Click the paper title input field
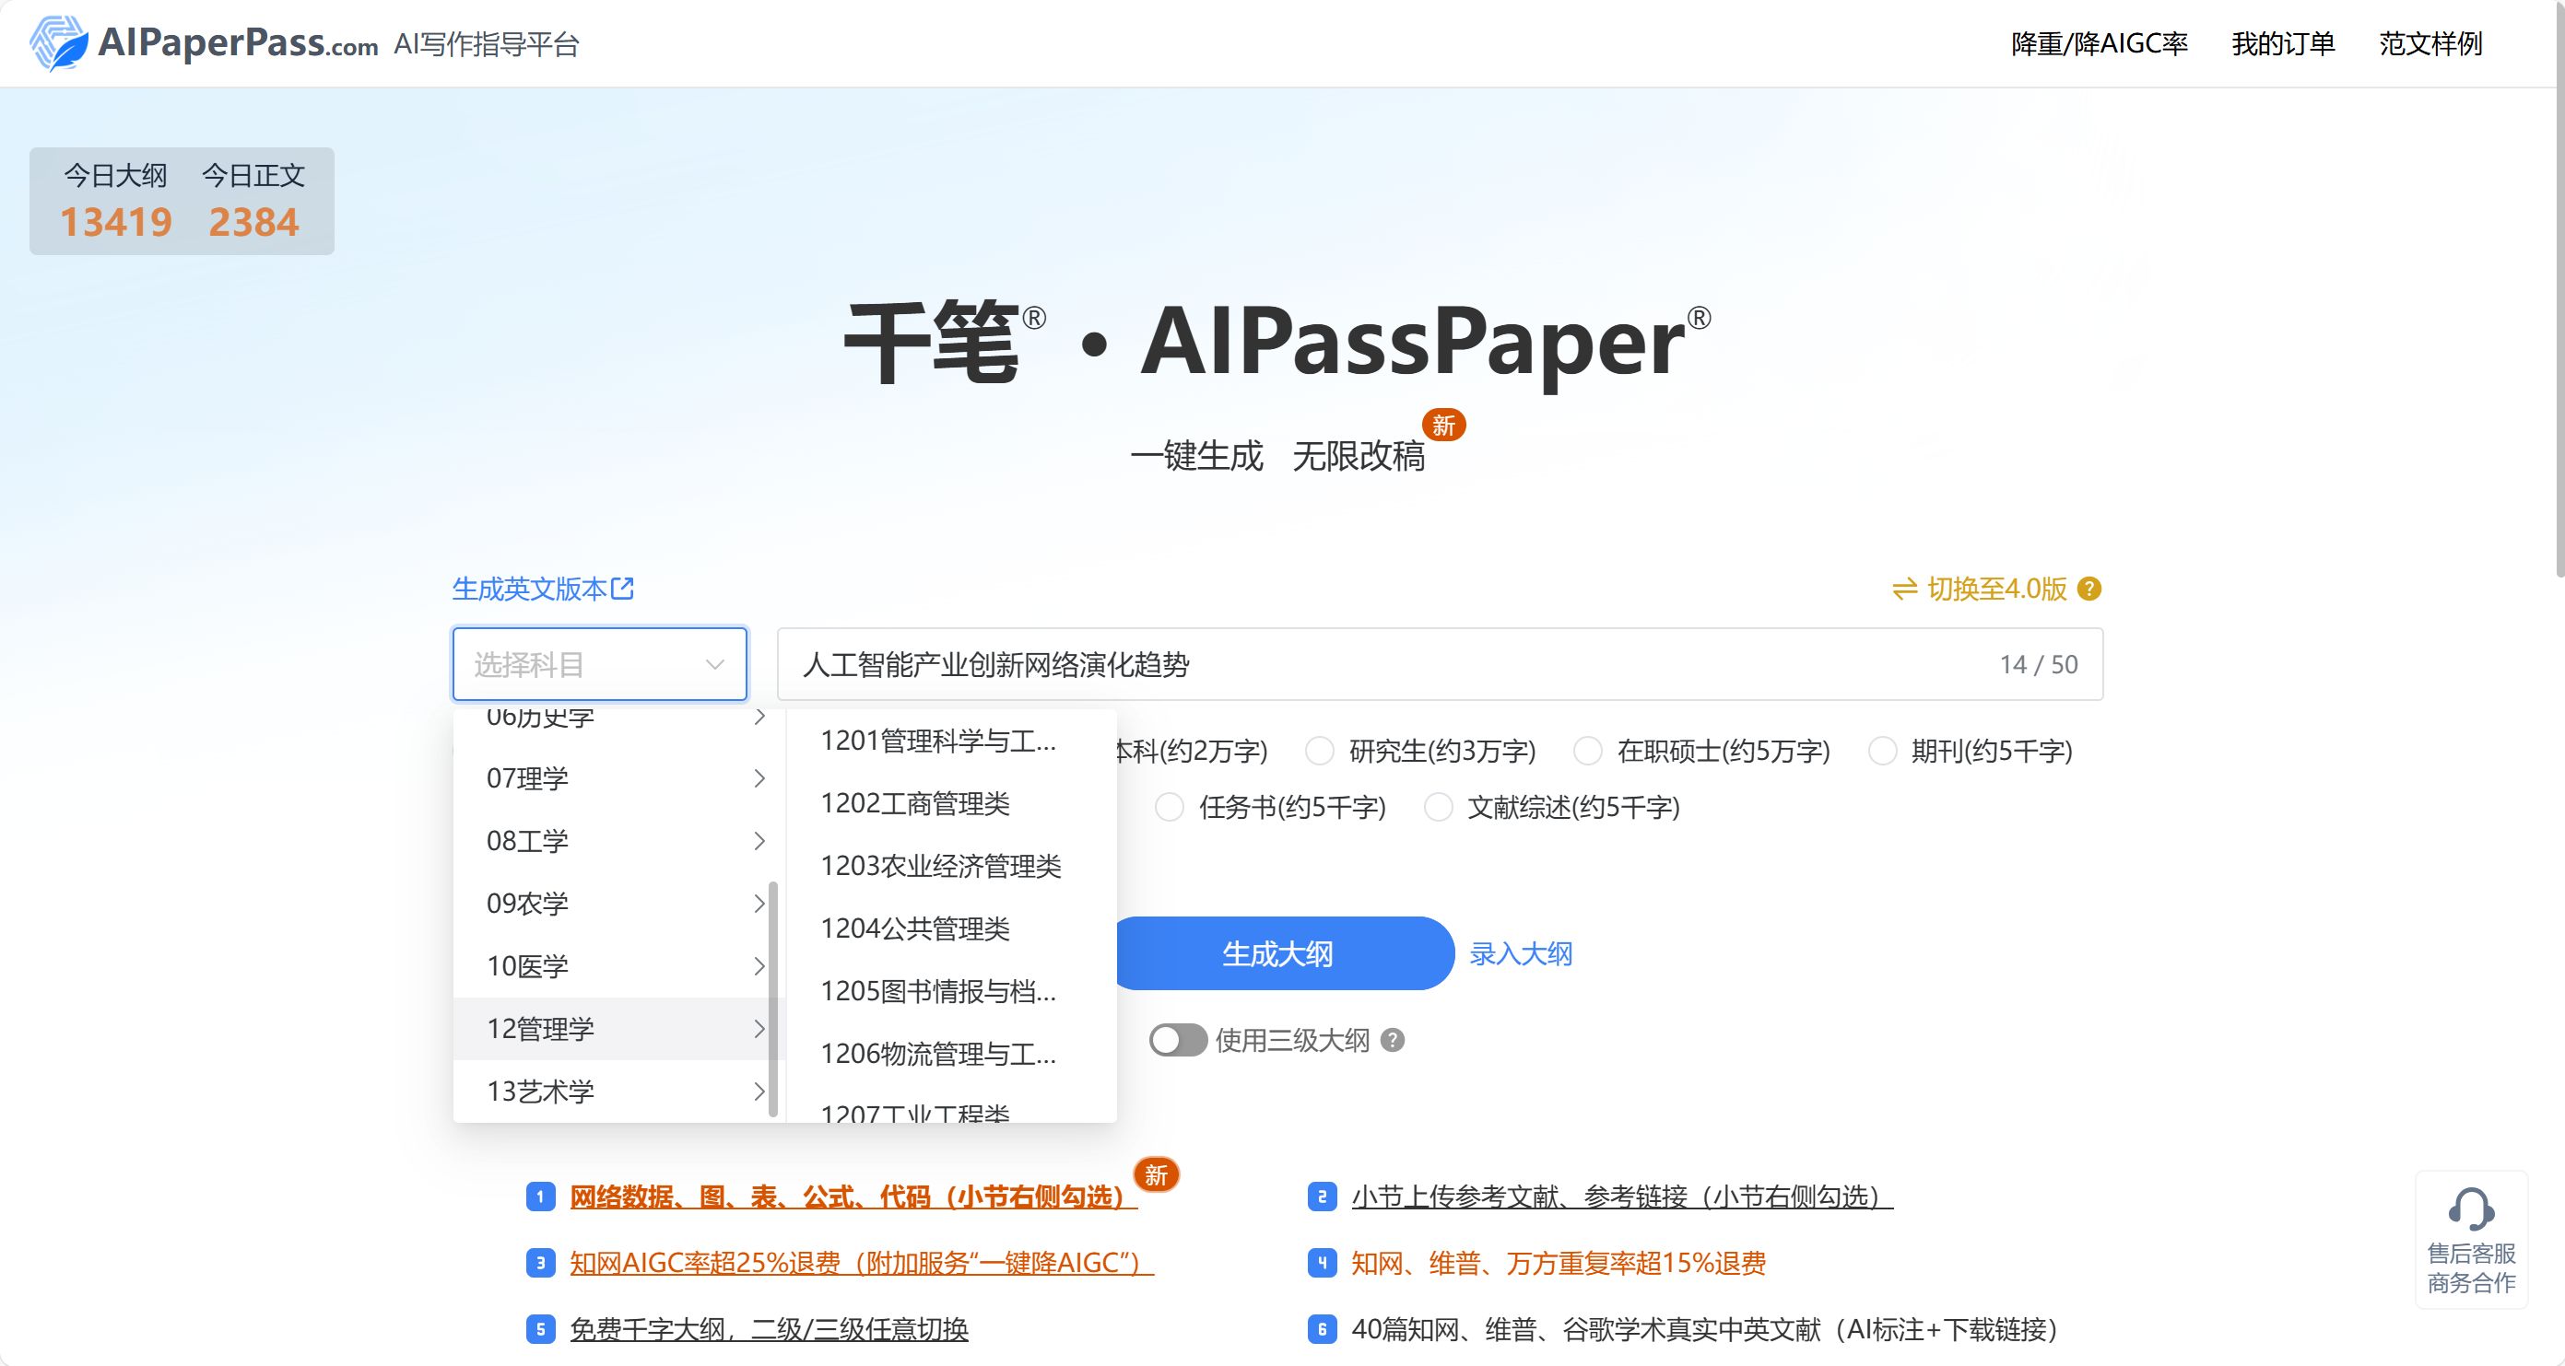The width and height of the screenshot is (2565, 1366). (1394, 663)
